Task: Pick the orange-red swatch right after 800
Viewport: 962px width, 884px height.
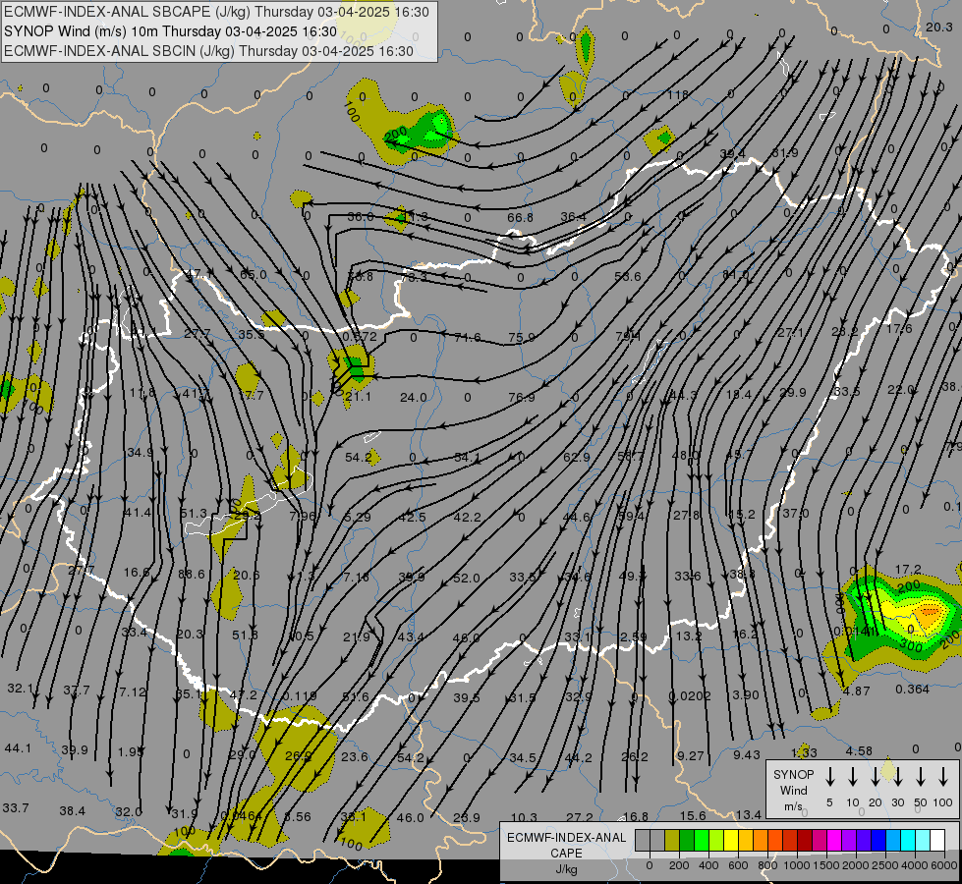Action: coord(775,841)
